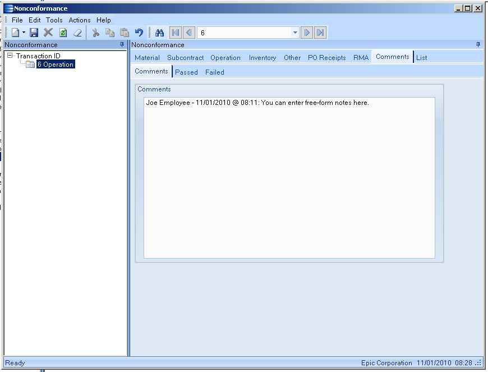Open search with the binoculars icon
The height and width of the screenshot is (372, 488).
point(159,33)
